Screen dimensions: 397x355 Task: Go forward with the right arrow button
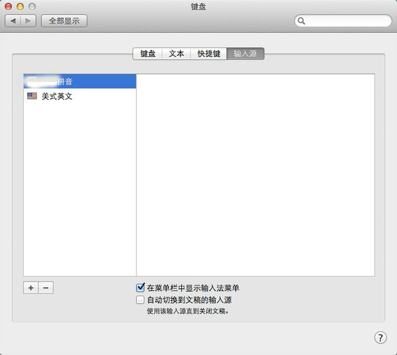(28, 20)
